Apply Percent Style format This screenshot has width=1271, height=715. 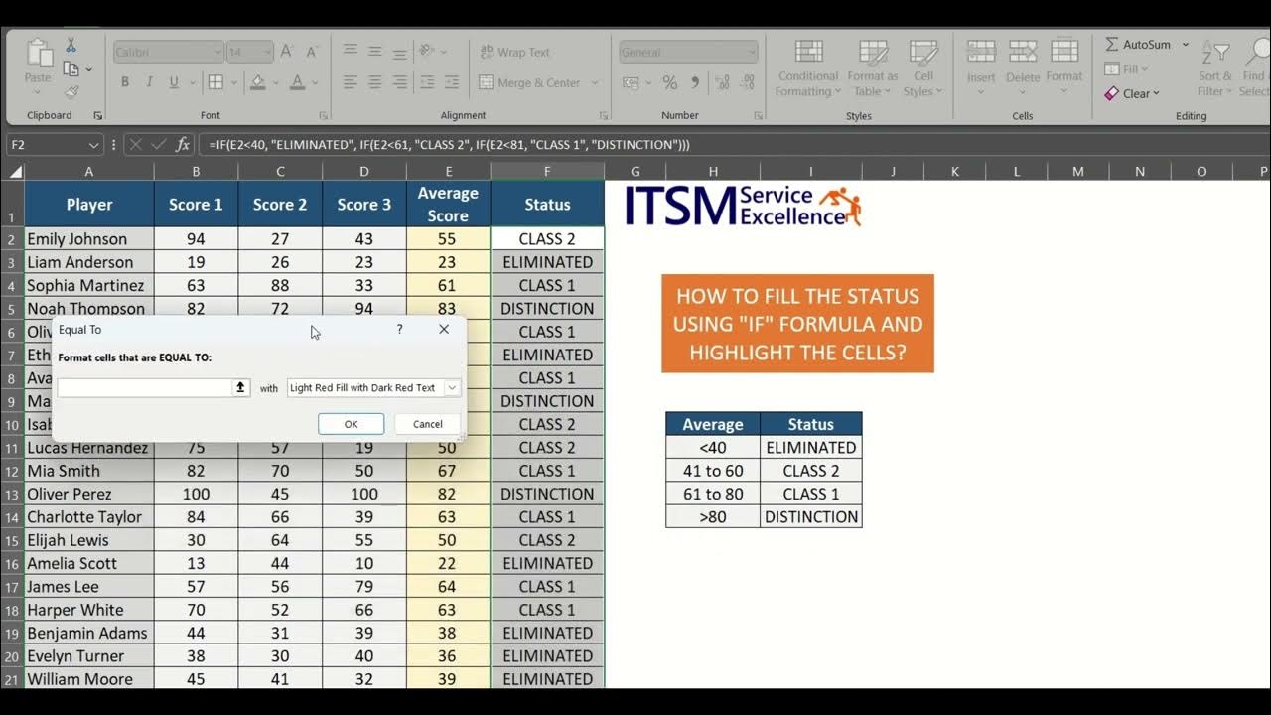pyautogui.click(x=670, y=82)
